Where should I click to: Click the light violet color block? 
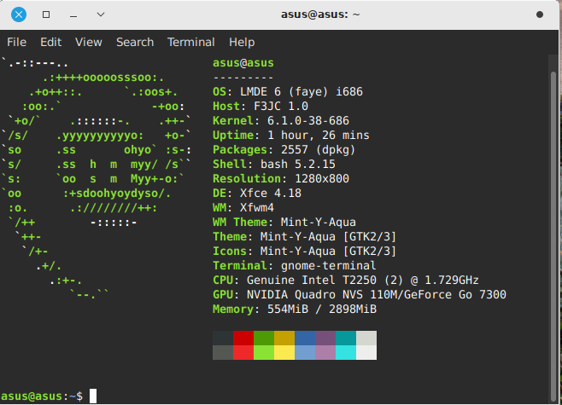click(x=325, y=352)
